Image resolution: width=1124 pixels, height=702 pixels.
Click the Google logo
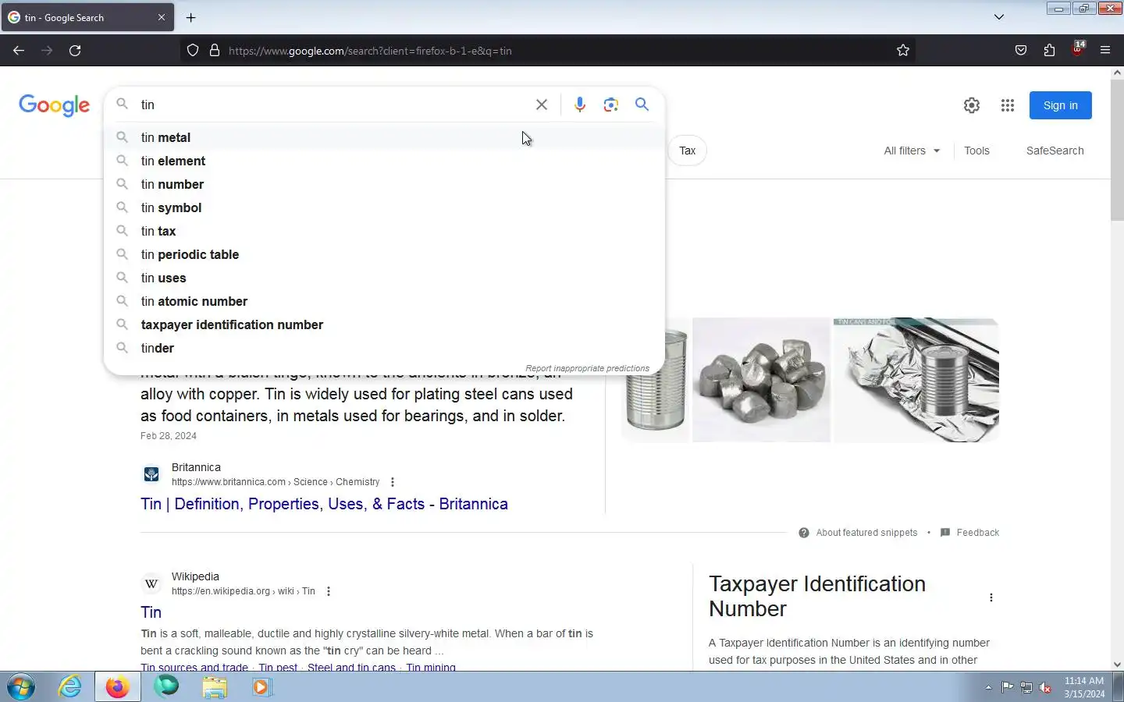(x=55, y=105)
